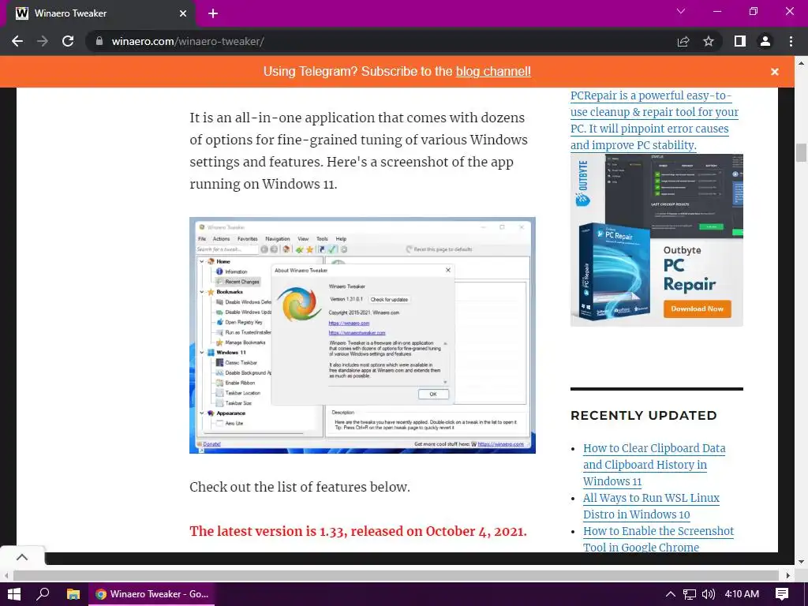Open the volume control tray icon
The width and height of the screenshot is (808, 606).
709,594
